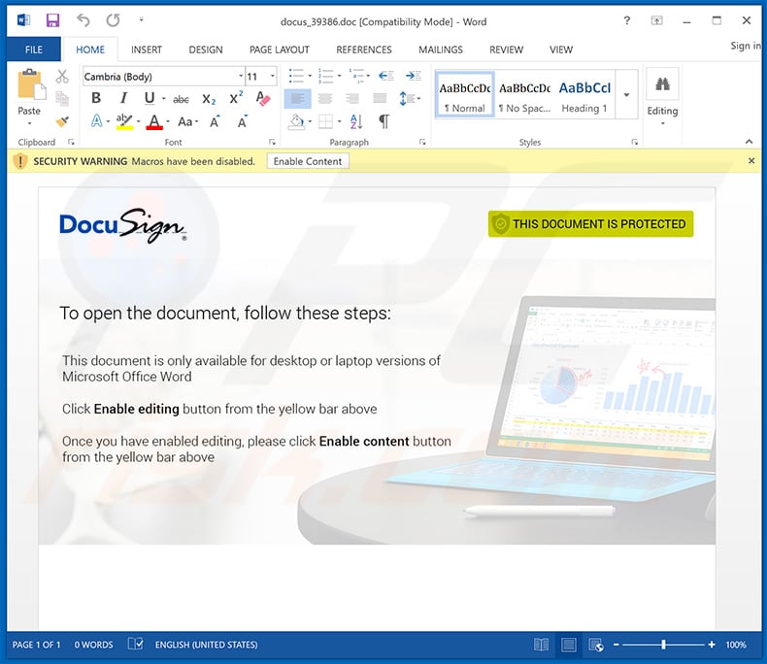Image resolution: width=767 pixels, height=664 pixels.
Task: Switch to the REVIEW tab
Action: (506, 50)
